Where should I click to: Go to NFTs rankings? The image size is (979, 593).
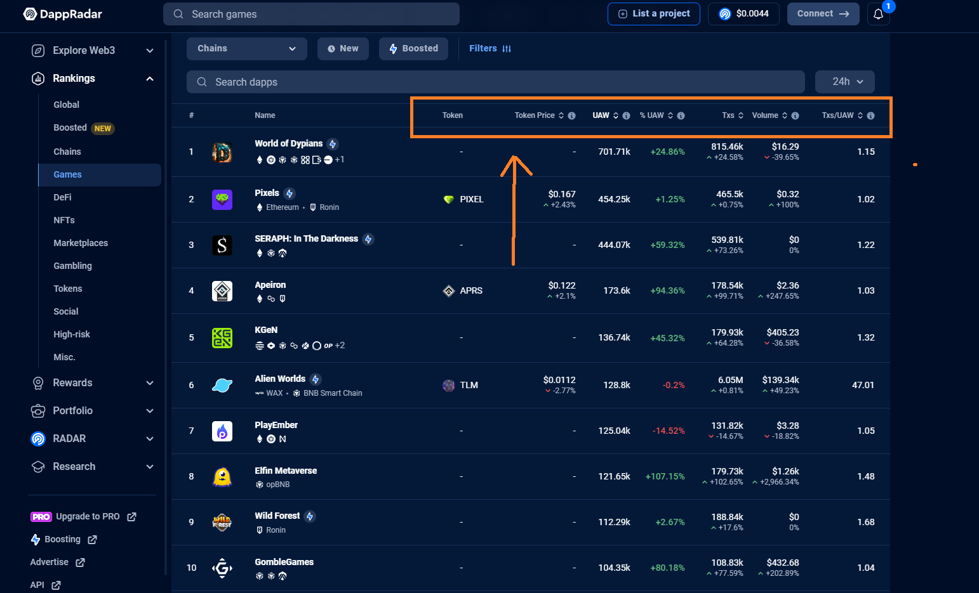(64, 220)
